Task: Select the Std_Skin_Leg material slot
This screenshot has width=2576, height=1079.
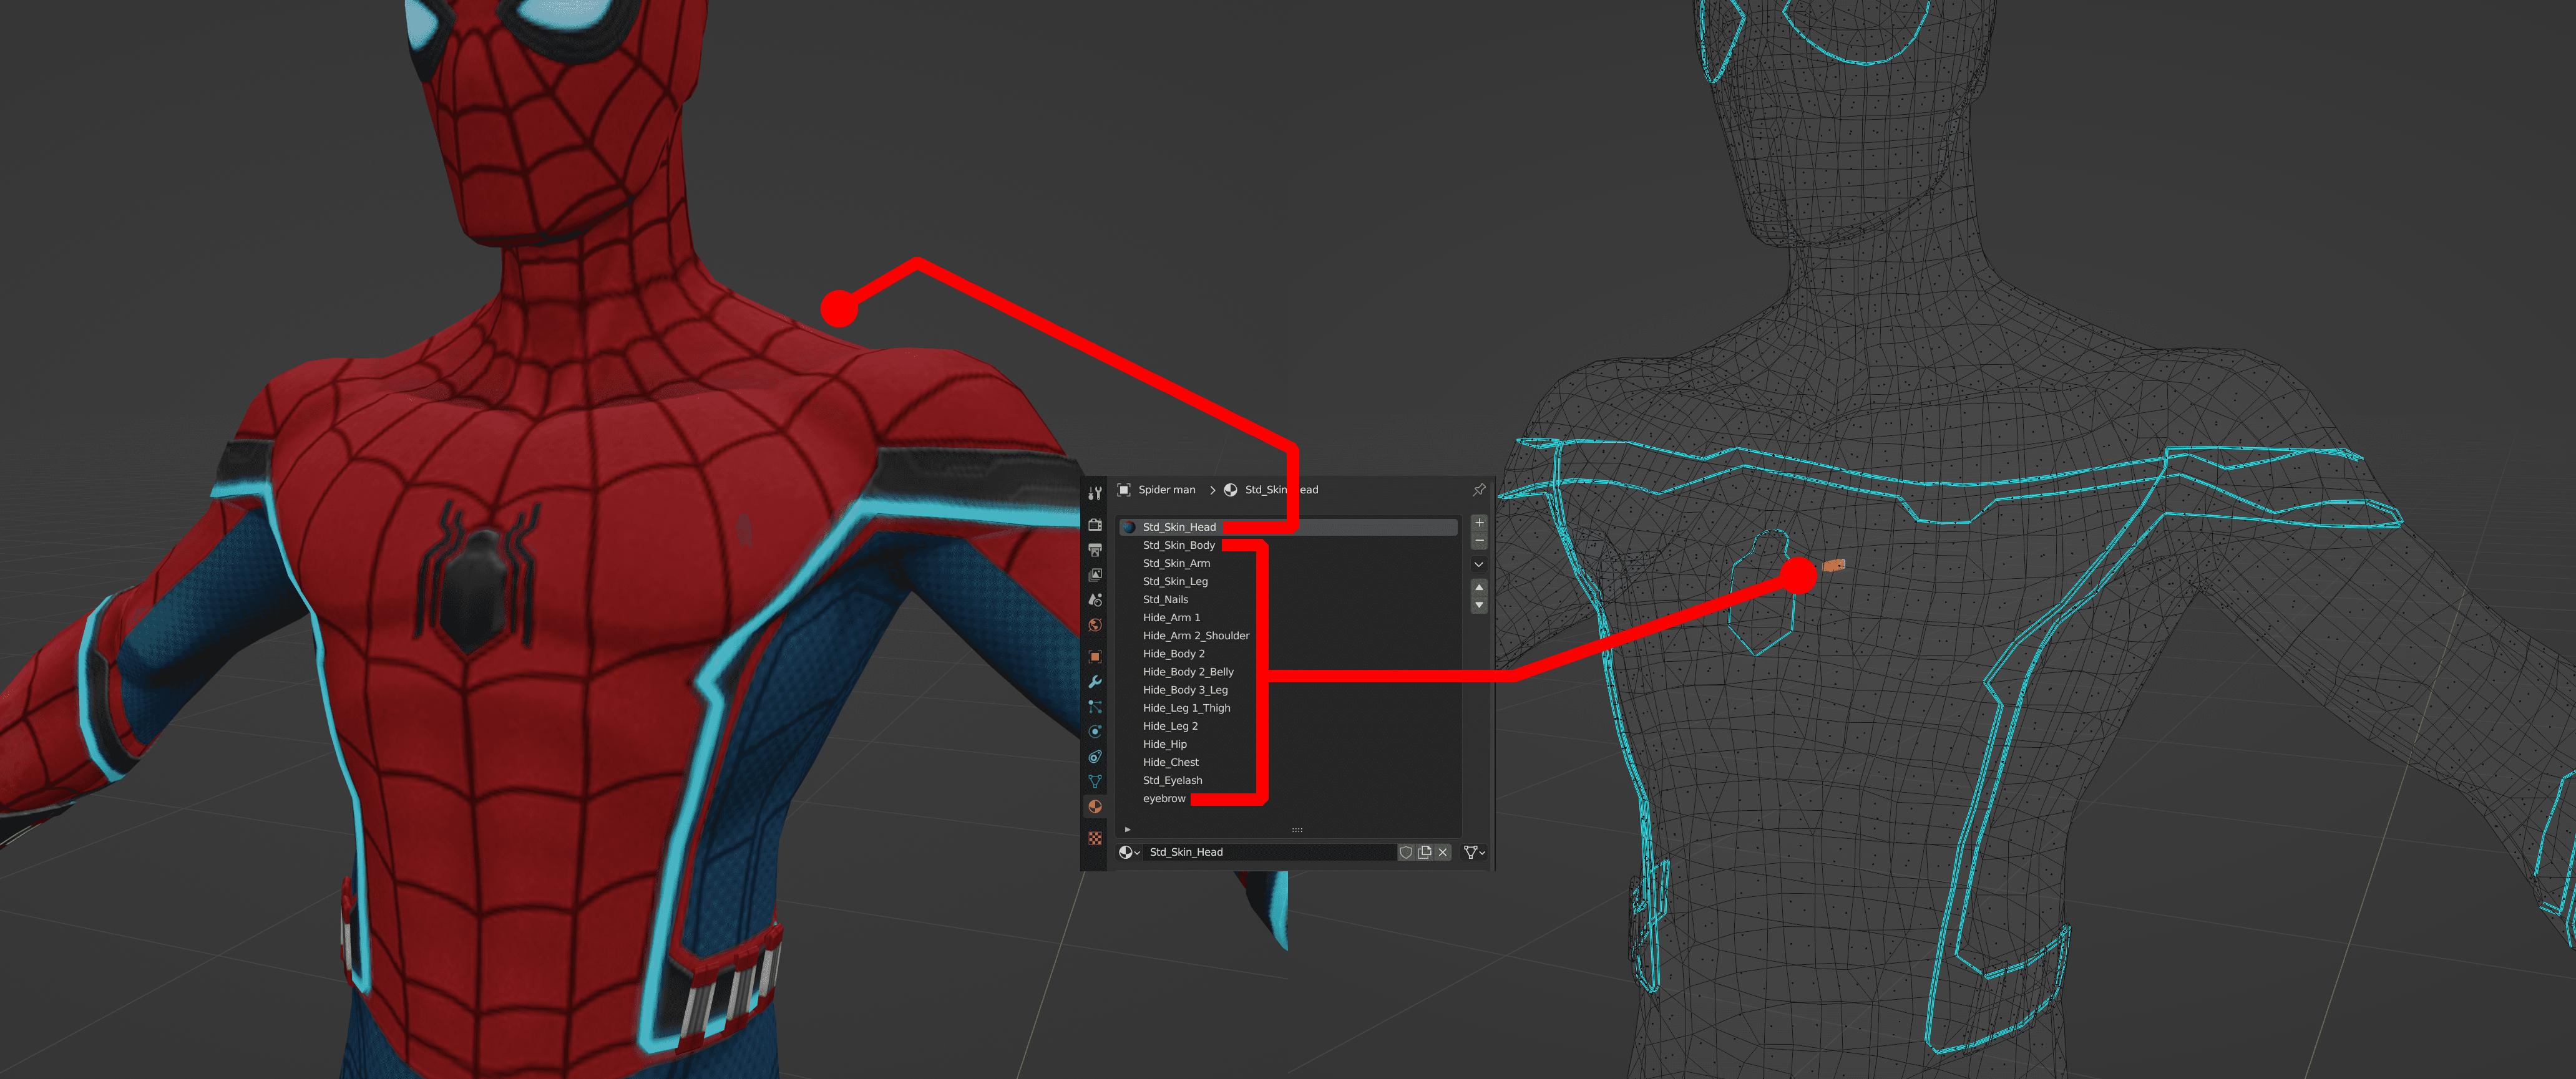Action: click(x=1288, y=581)
